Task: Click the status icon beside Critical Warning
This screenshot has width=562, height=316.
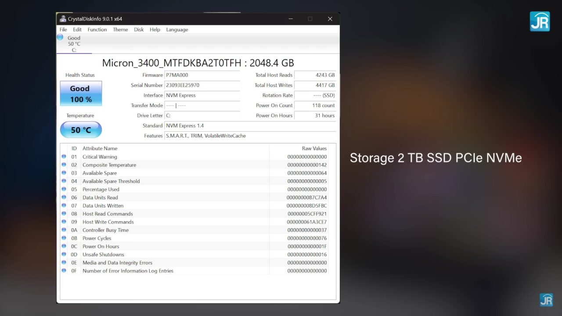Action: pyautogui.click(x=64, y=157)
